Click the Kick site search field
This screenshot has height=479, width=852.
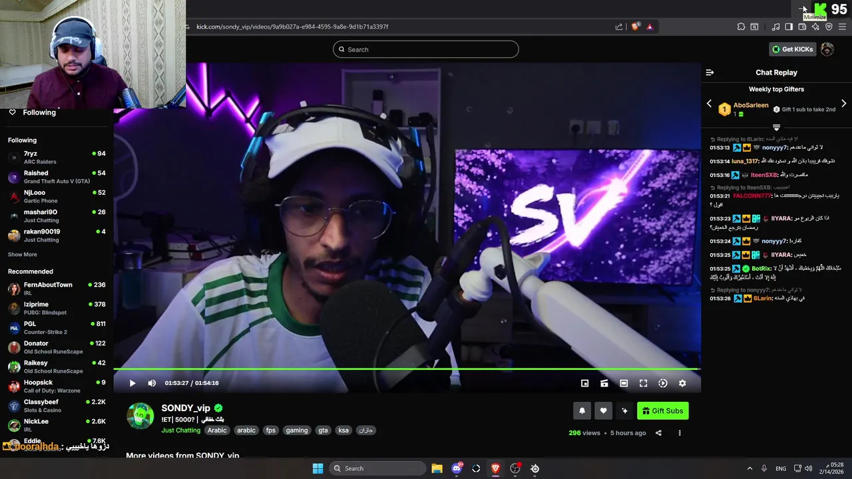[426, 49]
